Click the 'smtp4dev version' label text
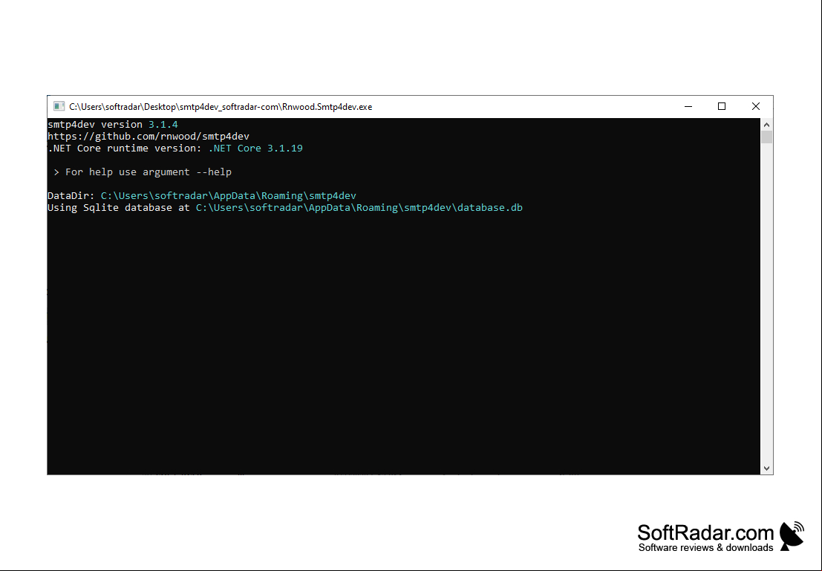The image size is (822, 571). tap(95, 124)
